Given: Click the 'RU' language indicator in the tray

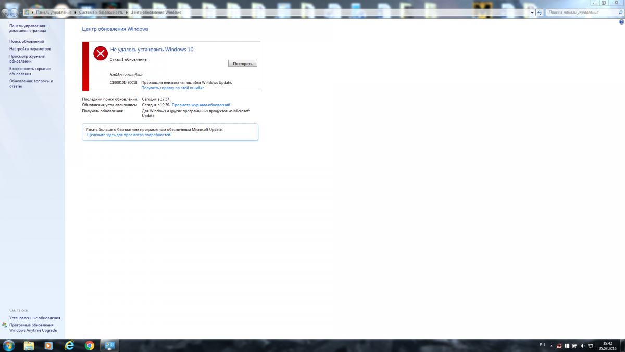Looking at the screenshot, I should [x=542, y=345].
